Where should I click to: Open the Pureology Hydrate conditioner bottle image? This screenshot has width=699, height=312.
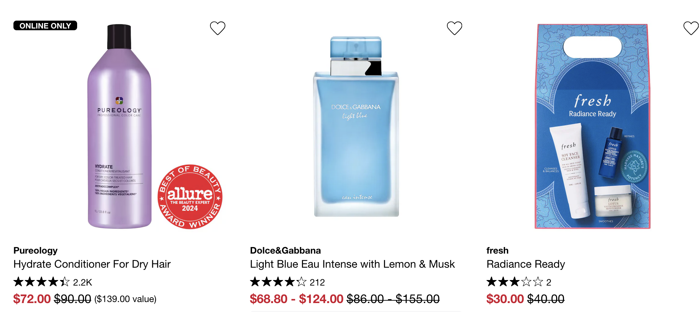pyautogui.click(x=119, y=126)
